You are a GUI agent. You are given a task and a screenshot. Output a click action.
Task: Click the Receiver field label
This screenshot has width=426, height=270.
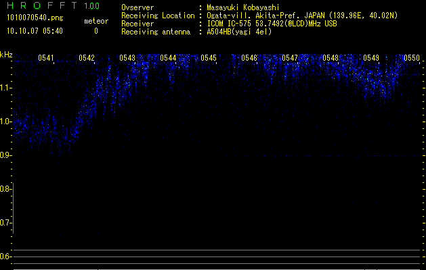pyautogui.click(x=137, y=24)
